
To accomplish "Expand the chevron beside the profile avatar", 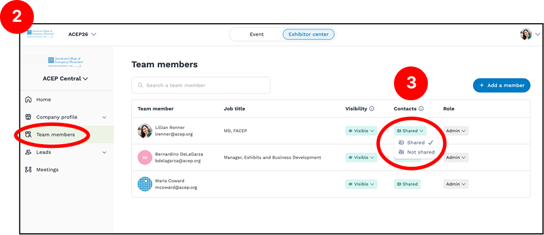I will click(538, 34).
